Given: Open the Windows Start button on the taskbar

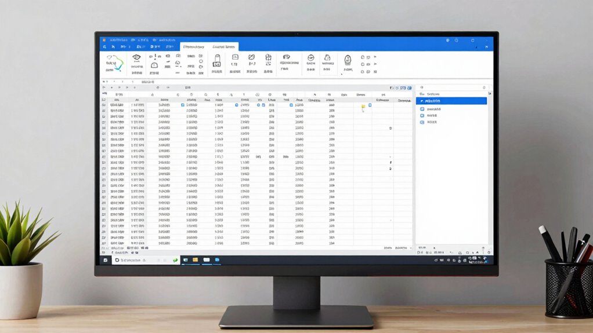Looking at the screenshot, I should [106, 260].
